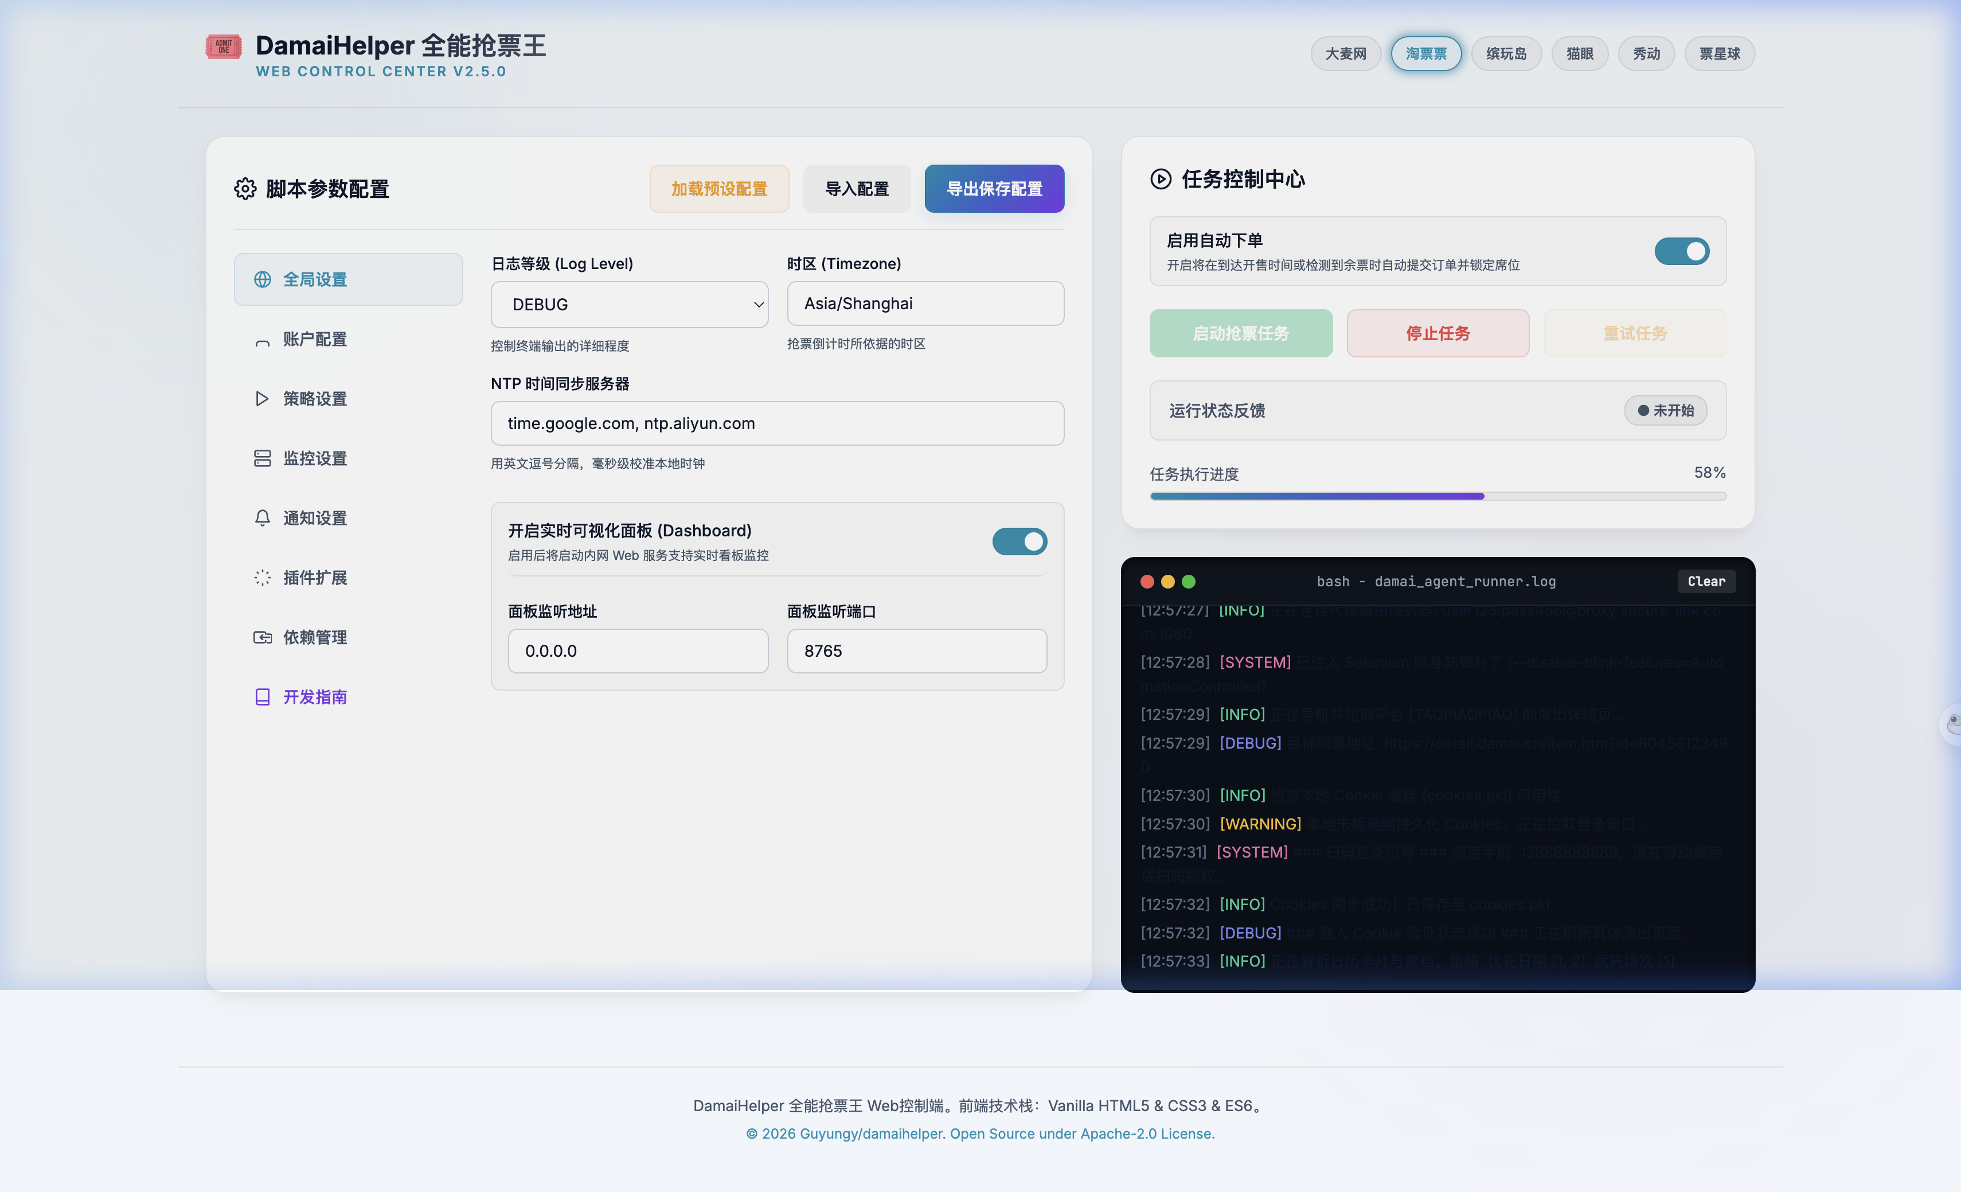This screenshot has width=1961, height=1192.
Task: Clear the terminal log with Clear button
Action: point(1706,582)
